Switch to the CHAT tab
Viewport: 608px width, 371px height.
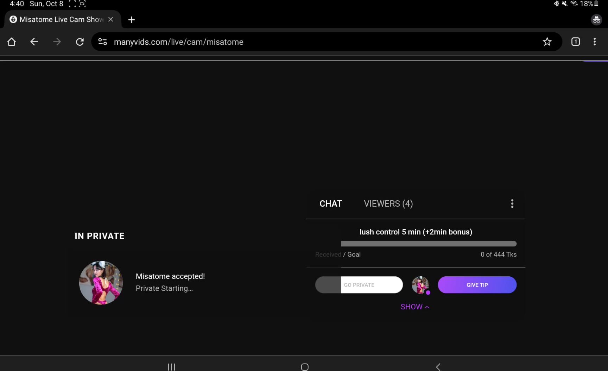330,203
